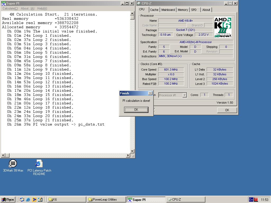Expand the Processor #1 selection dropdown
This screenshot has height=203, width=271.
tap(185, 95)
